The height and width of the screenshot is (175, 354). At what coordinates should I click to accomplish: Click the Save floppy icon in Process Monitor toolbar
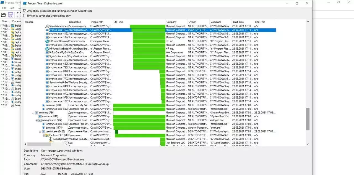pyautogui.click(x=11, y=15)
